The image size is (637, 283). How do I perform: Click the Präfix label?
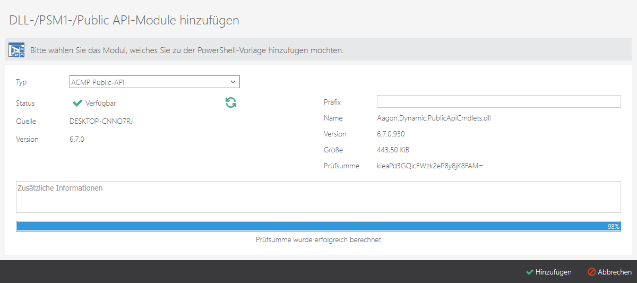[332, 102]
